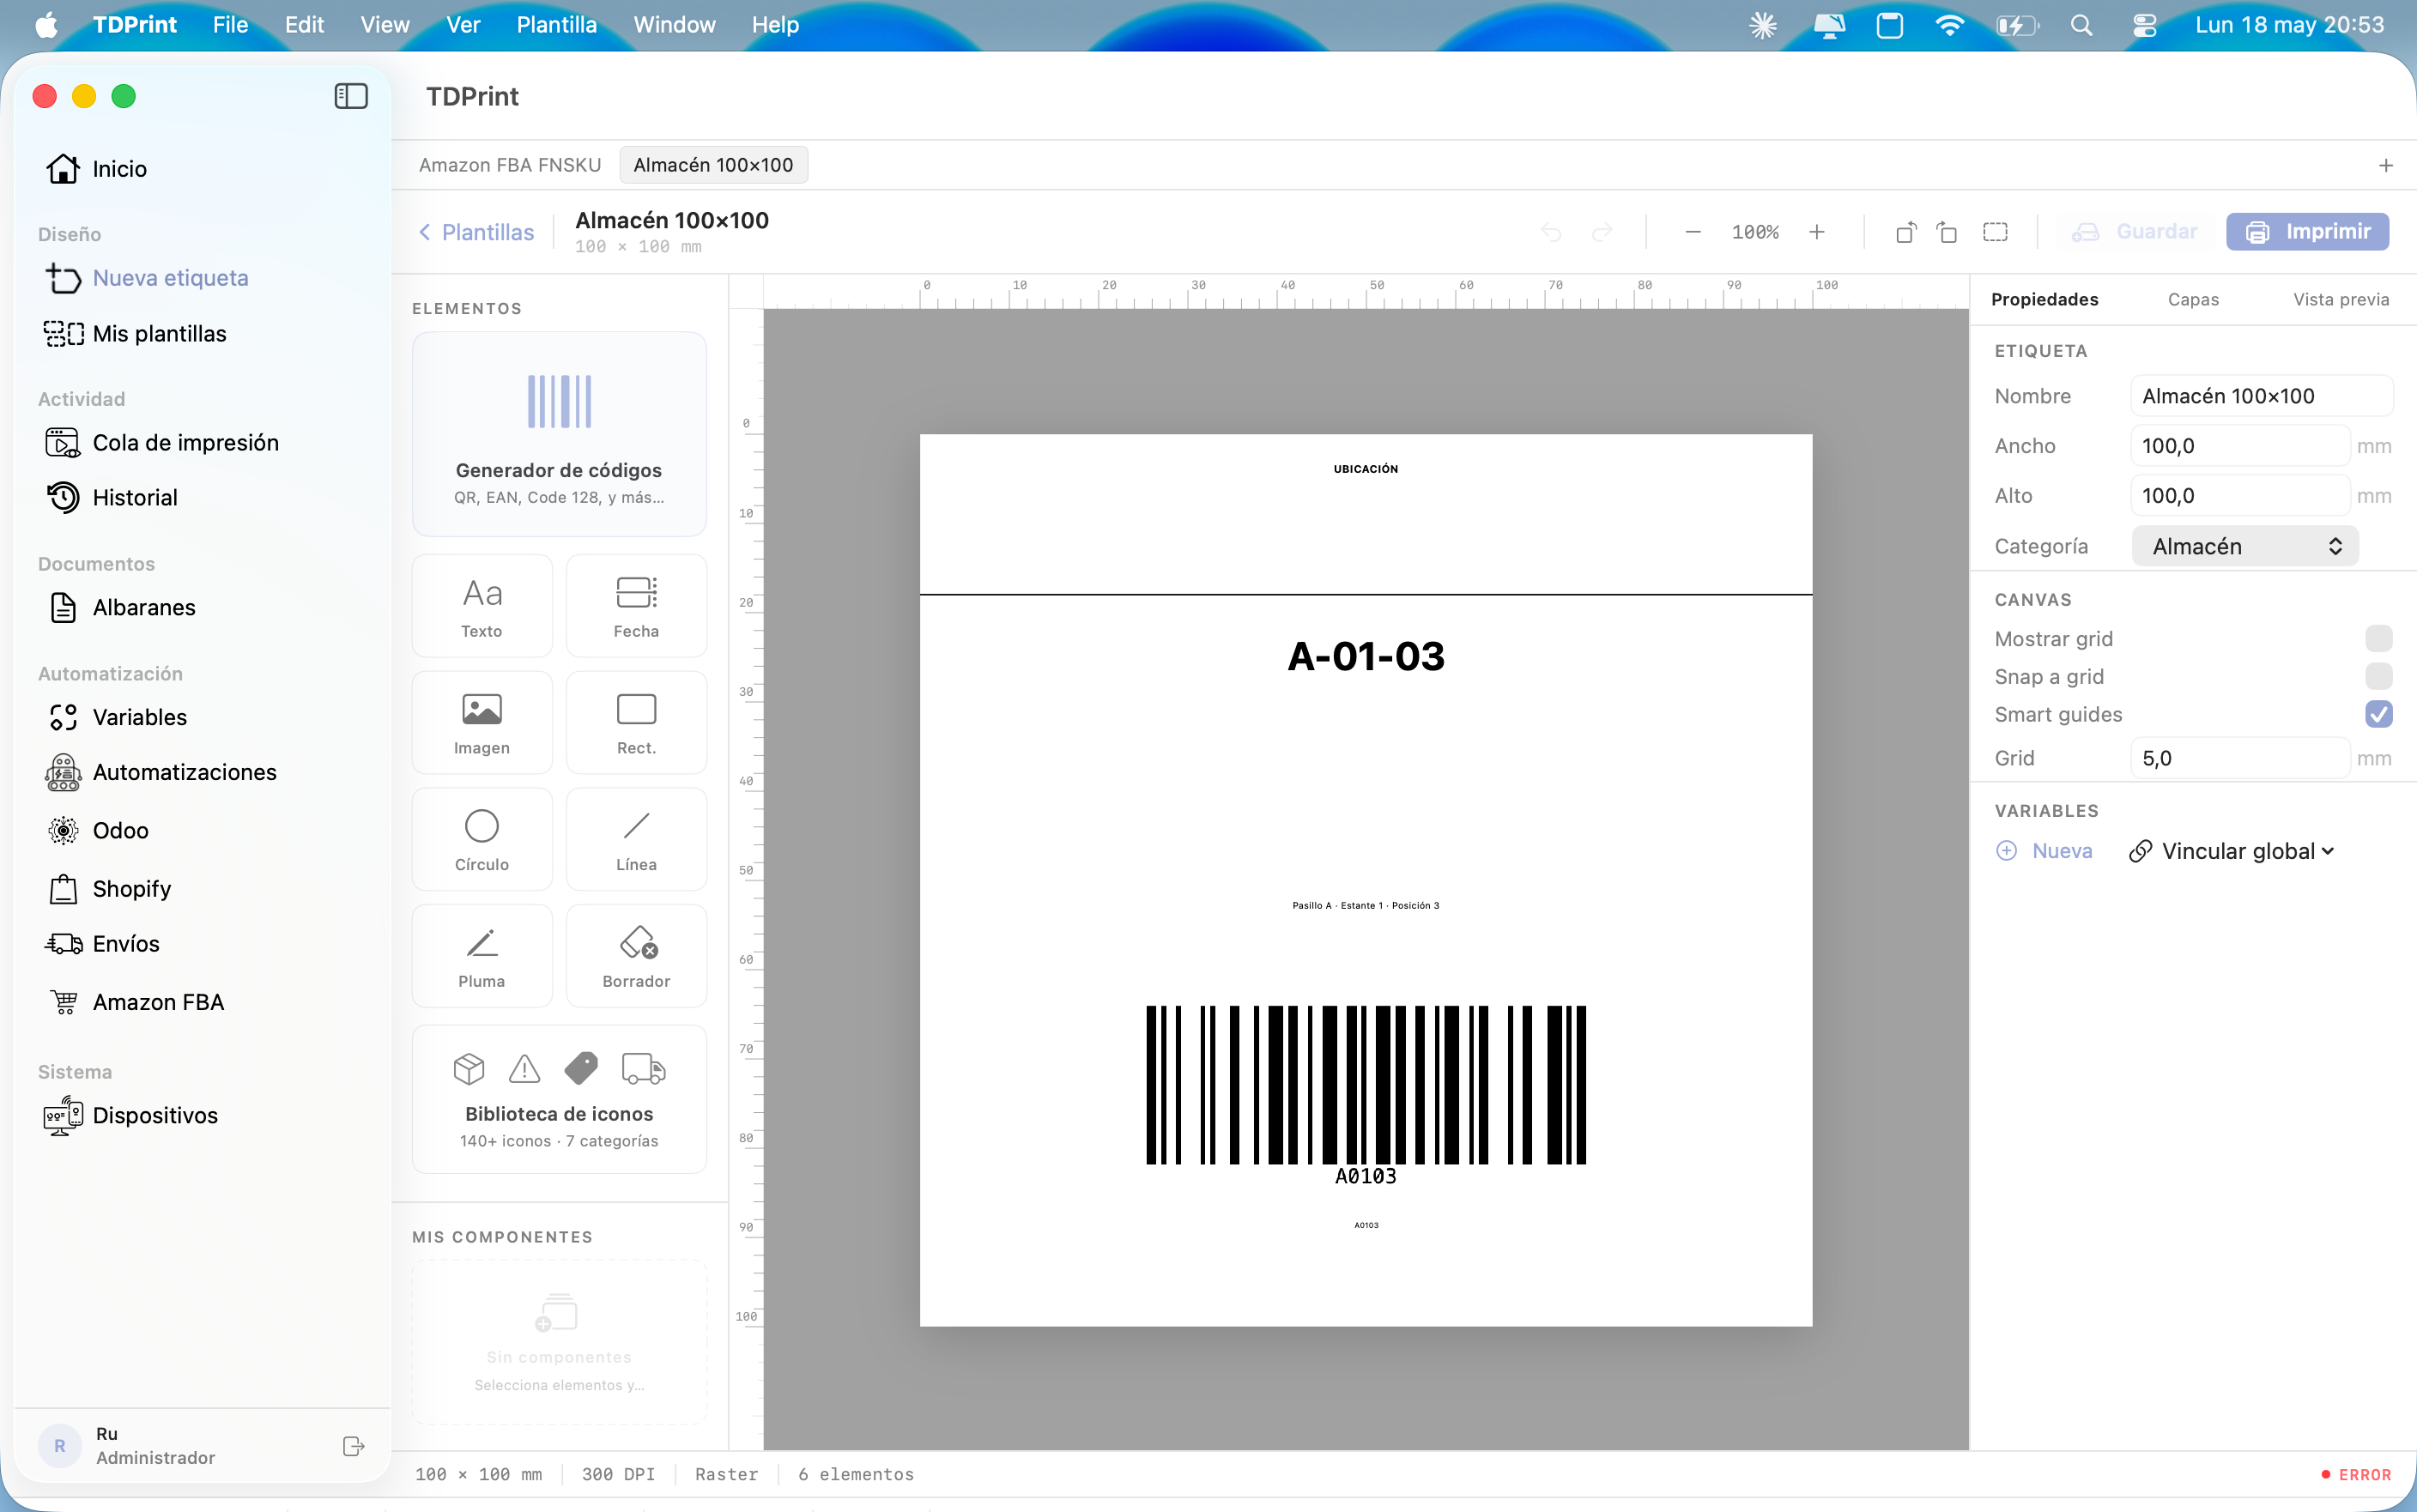The height and width of the screenshot is (1512, 2417).
Task: Open the File menu
Action: tap(230, 25)
